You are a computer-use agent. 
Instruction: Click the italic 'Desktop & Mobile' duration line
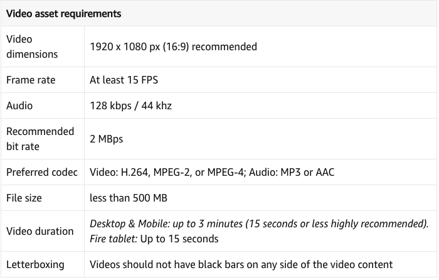tap(259, 224)
